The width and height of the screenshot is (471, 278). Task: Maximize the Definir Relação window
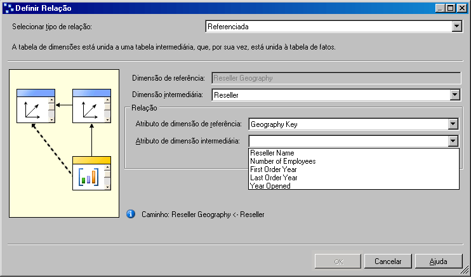pos(451,8)
